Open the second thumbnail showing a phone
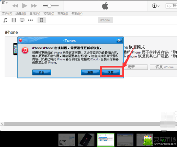 click(86, 140)
